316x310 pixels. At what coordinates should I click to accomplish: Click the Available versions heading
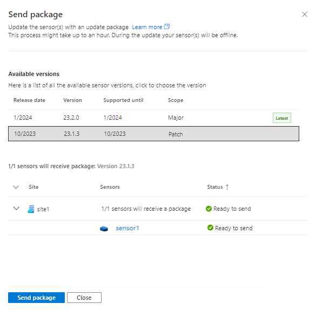(x=33, y=74)
